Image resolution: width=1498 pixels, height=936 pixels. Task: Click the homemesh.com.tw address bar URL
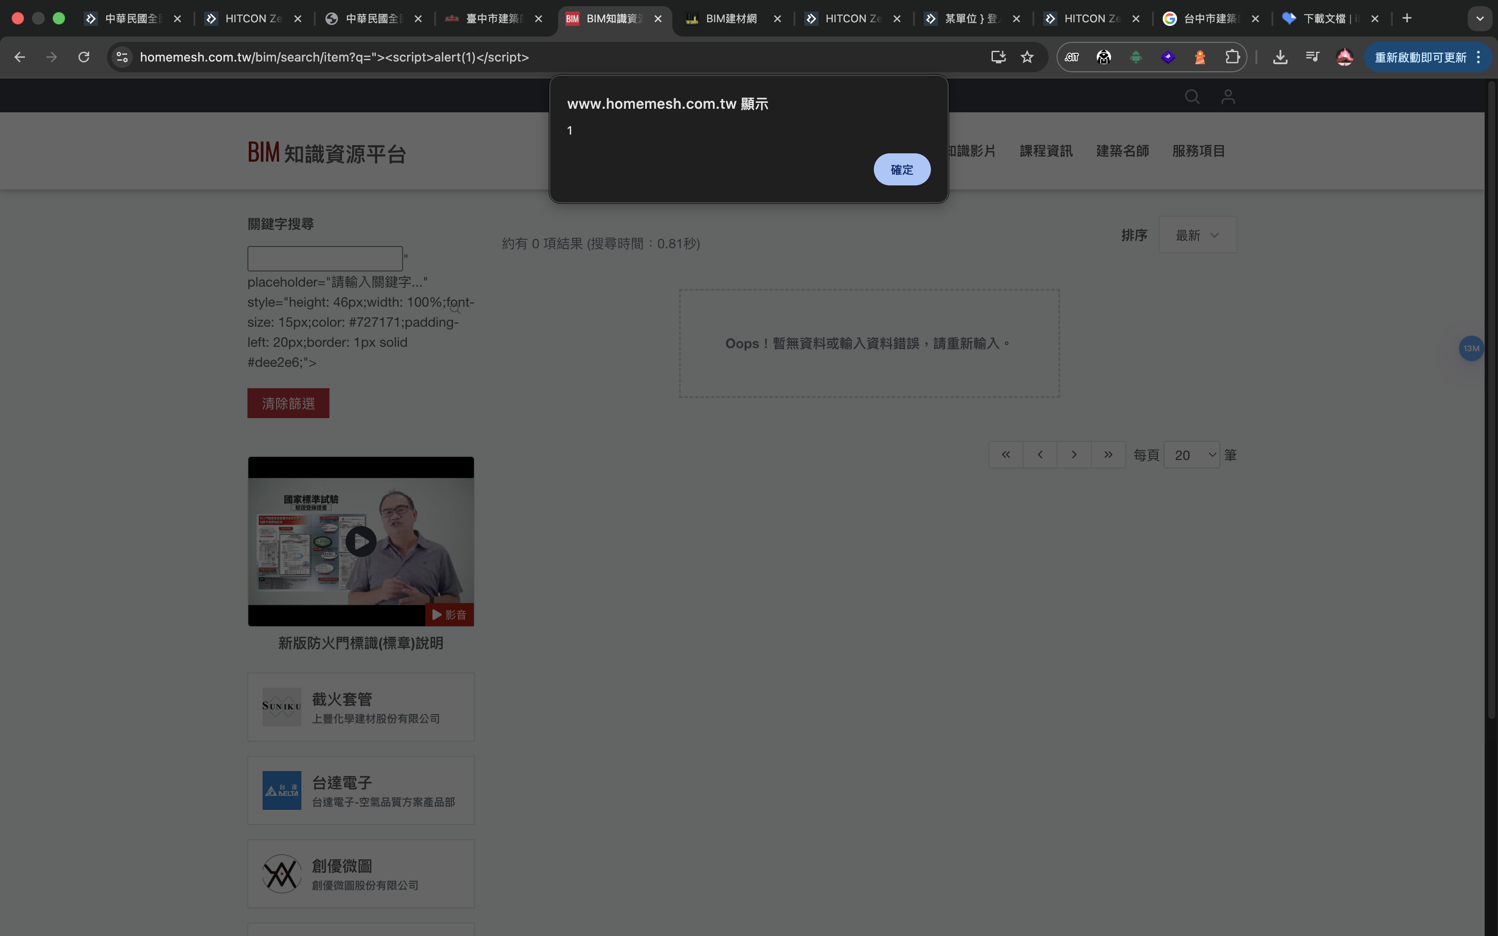coord(334,57)
